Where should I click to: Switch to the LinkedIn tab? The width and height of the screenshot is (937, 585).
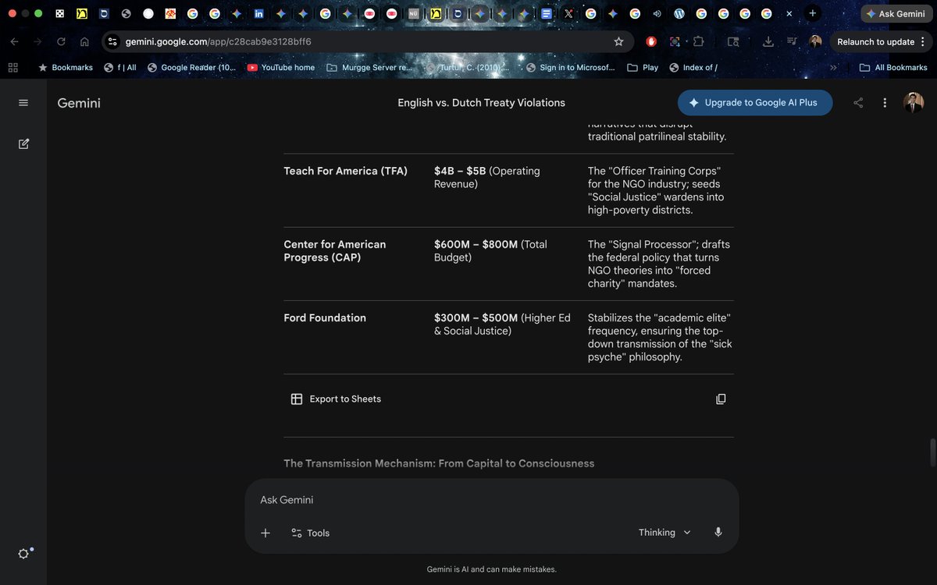(258, 14)
